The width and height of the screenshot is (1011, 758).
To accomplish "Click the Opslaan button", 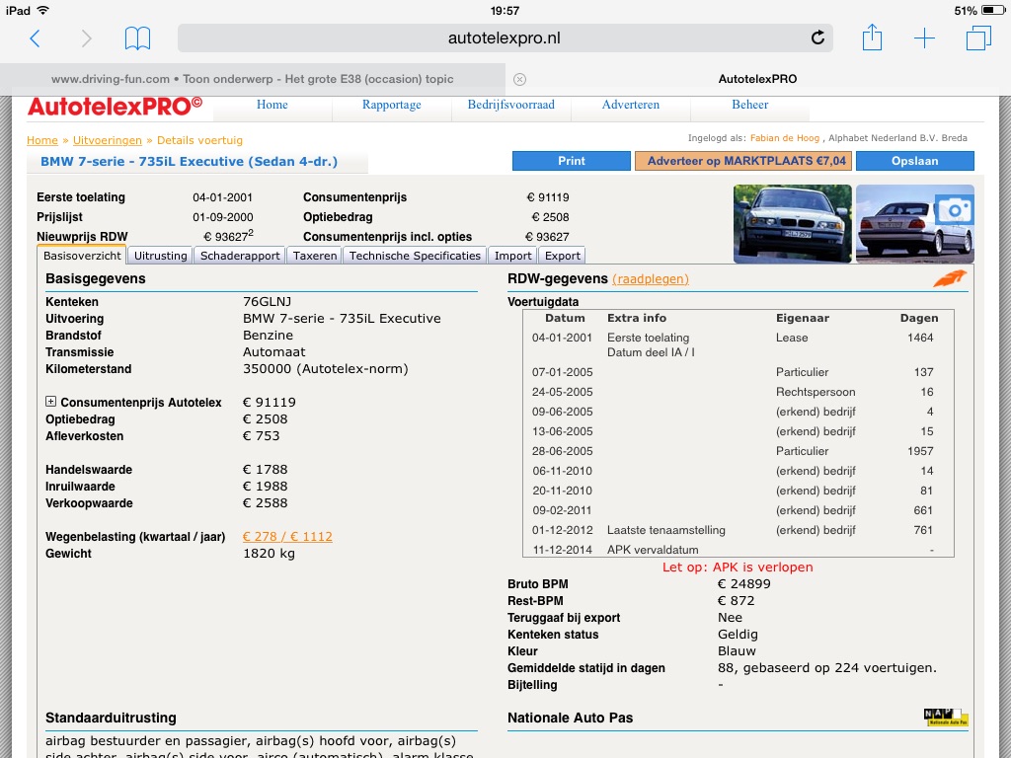I will click(915, 161).
